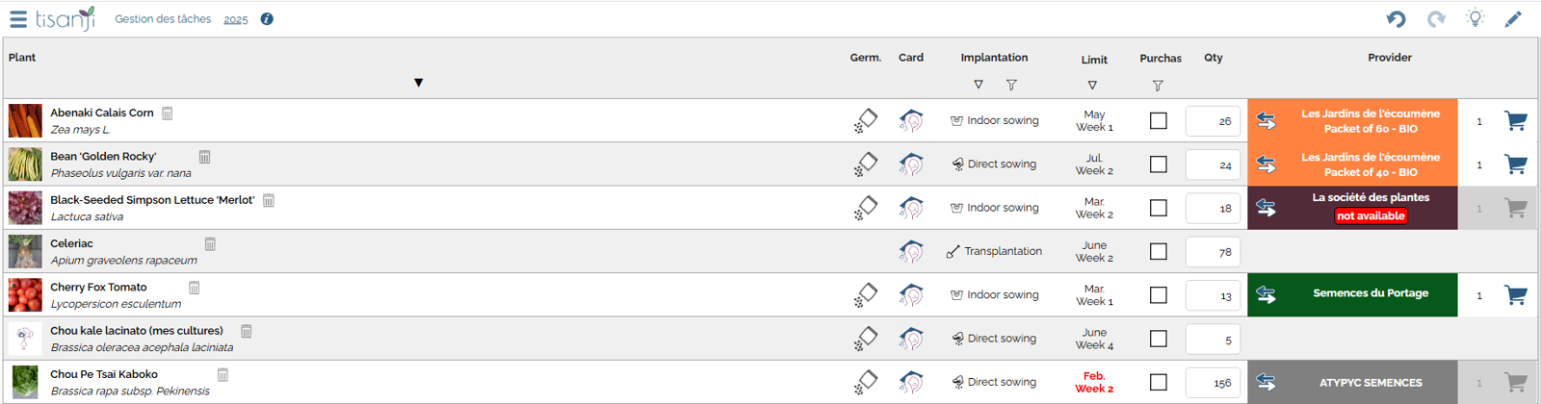Open plant card for Celeriac
This screenshot has width=1541, height=404.
911,252
